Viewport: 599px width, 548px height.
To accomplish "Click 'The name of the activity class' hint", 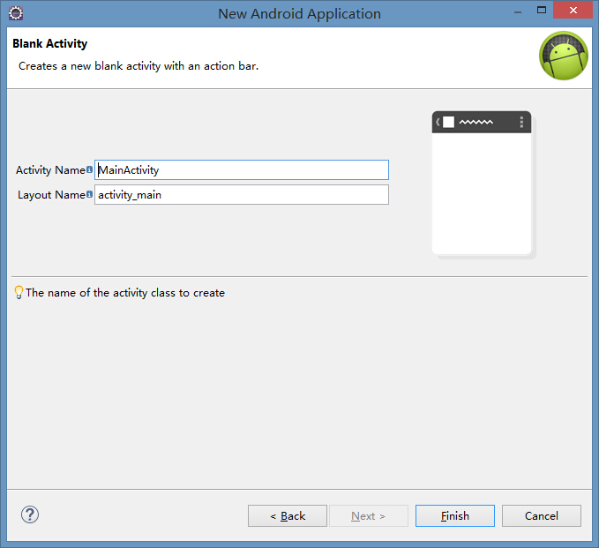I will click(x=125, y=293).
